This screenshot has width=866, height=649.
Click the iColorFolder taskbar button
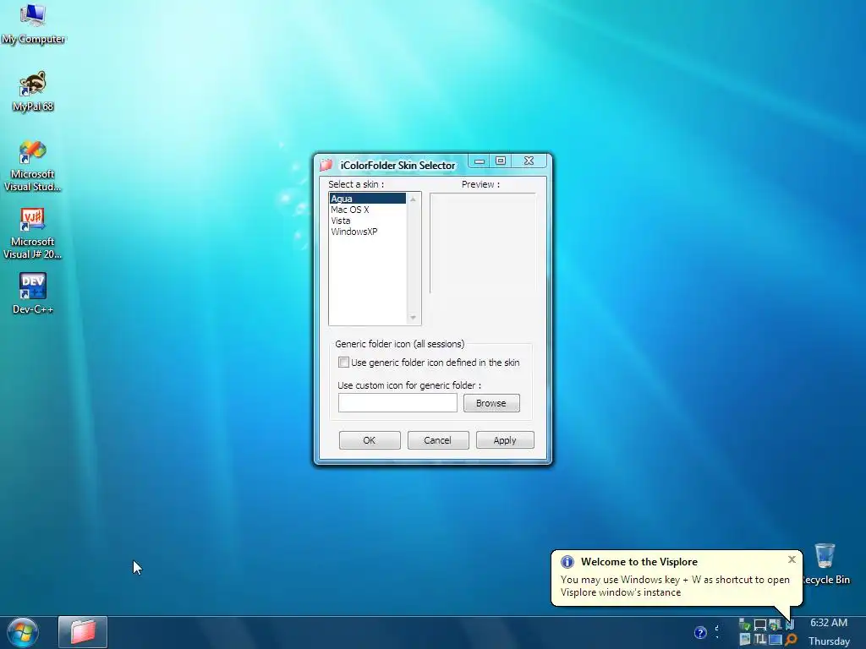(x=83, y=632)
